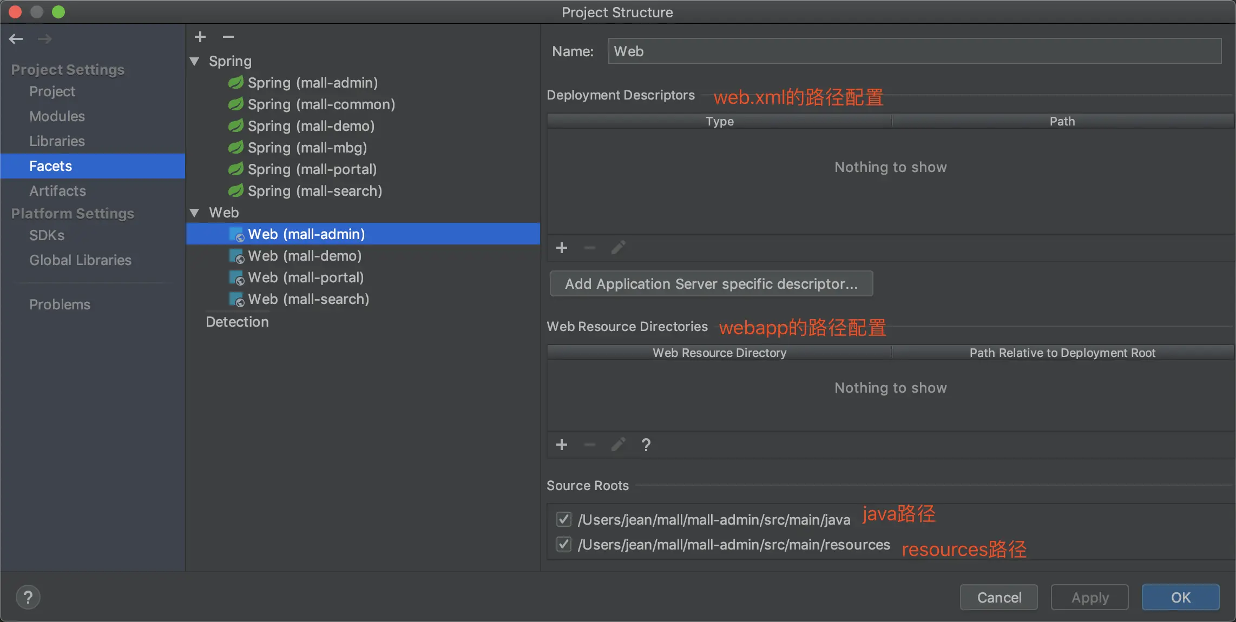Add a deployment descriptor with the plus icon
Screen dimensions: 1236x622
click(562, 248)
